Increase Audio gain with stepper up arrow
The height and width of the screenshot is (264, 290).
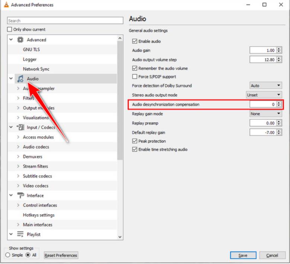click(x=279, y=49)
